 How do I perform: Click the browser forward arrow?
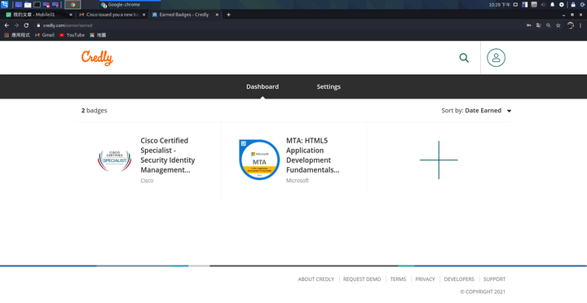[x=16, y=25]
